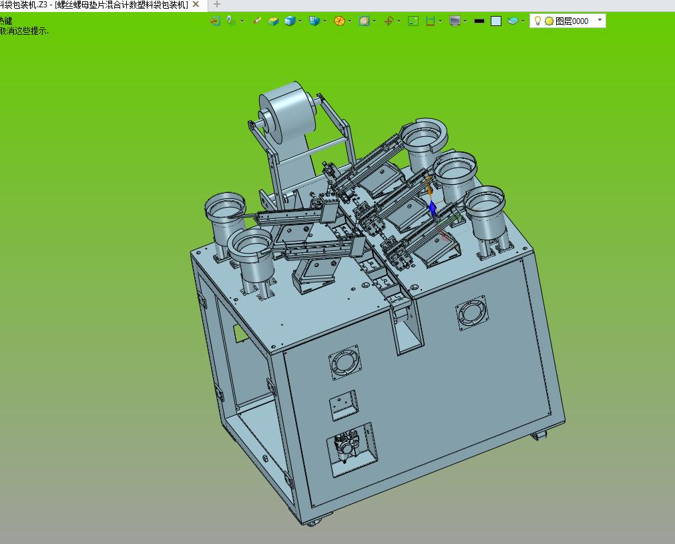Click the monitor display settings icon

tap(455, 21)
